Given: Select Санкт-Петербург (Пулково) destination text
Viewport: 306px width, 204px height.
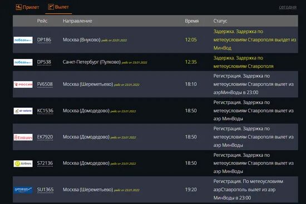Looking at the screenshot, I should (92, 62).
